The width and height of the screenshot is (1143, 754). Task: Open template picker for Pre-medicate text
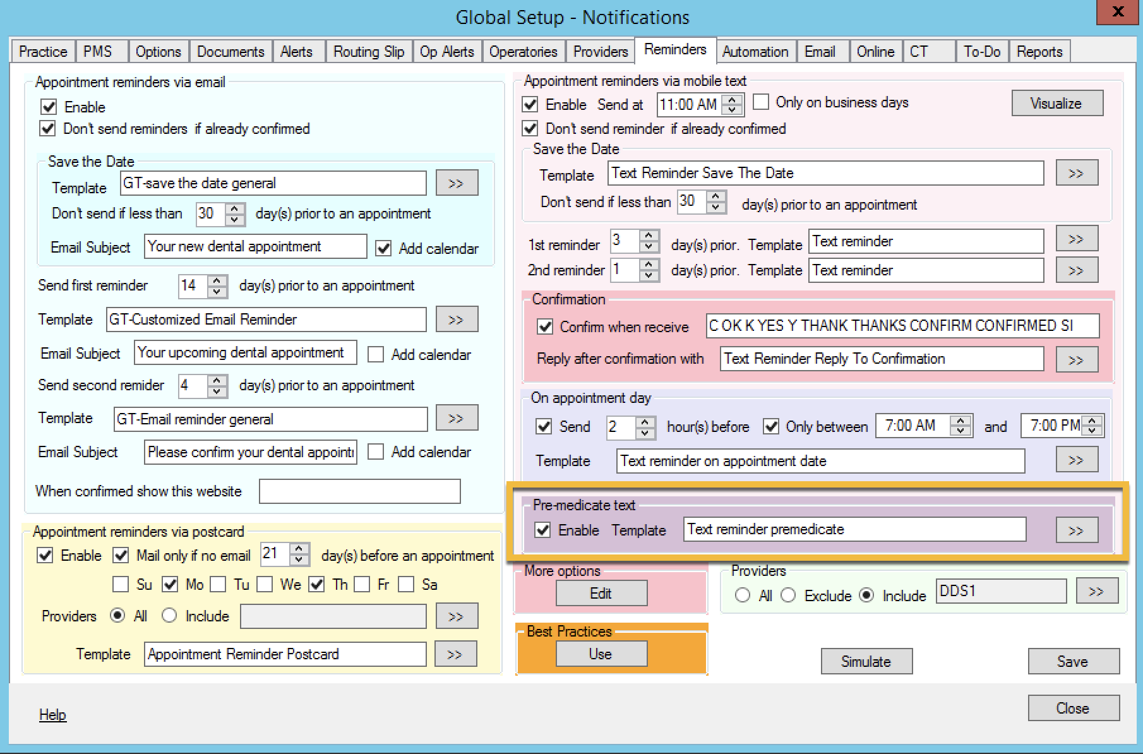pos(1076,530)
